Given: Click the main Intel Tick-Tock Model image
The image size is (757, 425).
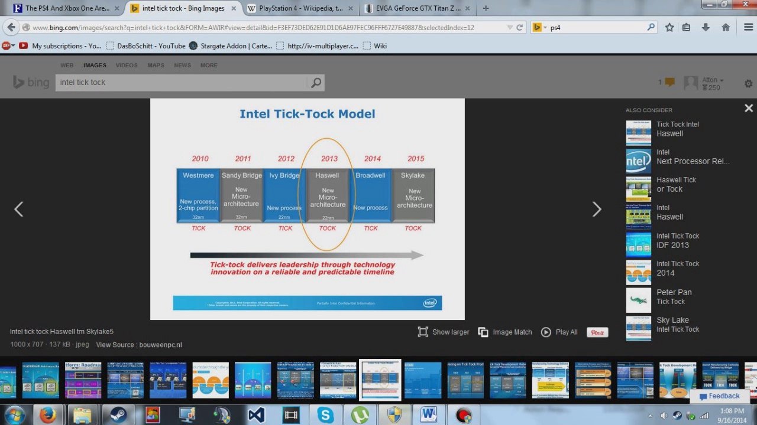Looking at the screenshot, I should (308, 209).
